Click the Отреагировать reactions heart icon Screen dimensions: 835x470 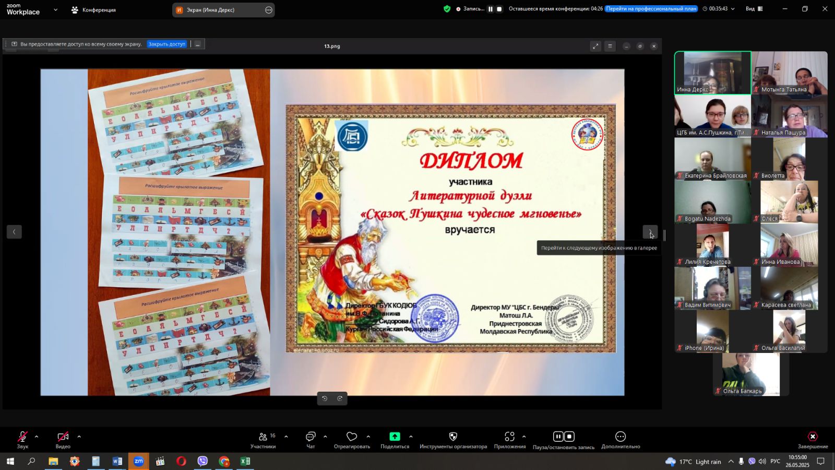pyautogui.click(x=352, y=437)
